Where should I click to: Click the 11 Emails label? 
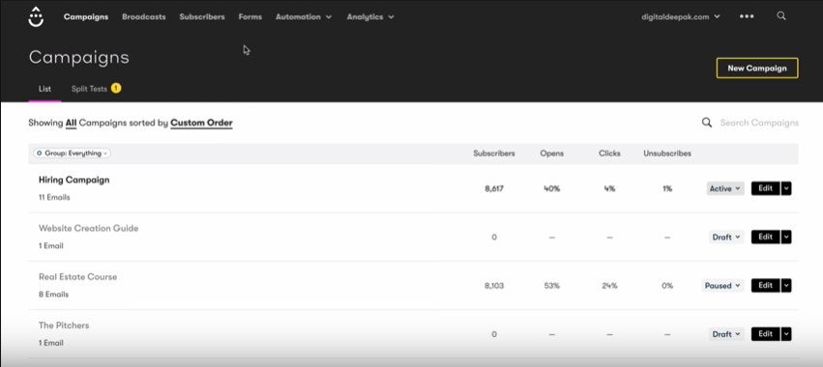pos(54,197)
